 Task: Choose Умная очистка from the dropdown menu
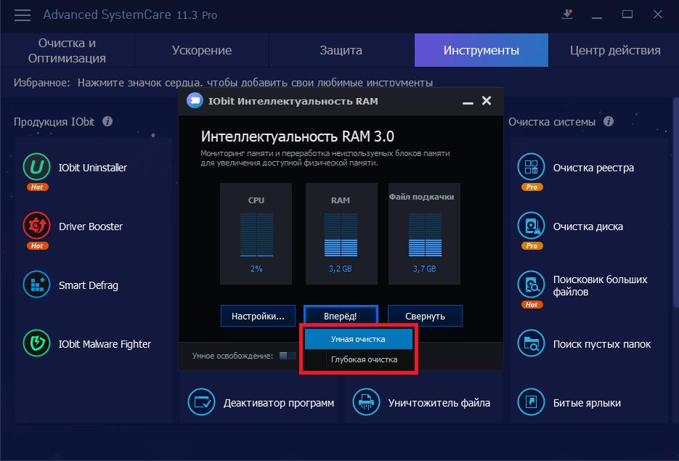359,339
